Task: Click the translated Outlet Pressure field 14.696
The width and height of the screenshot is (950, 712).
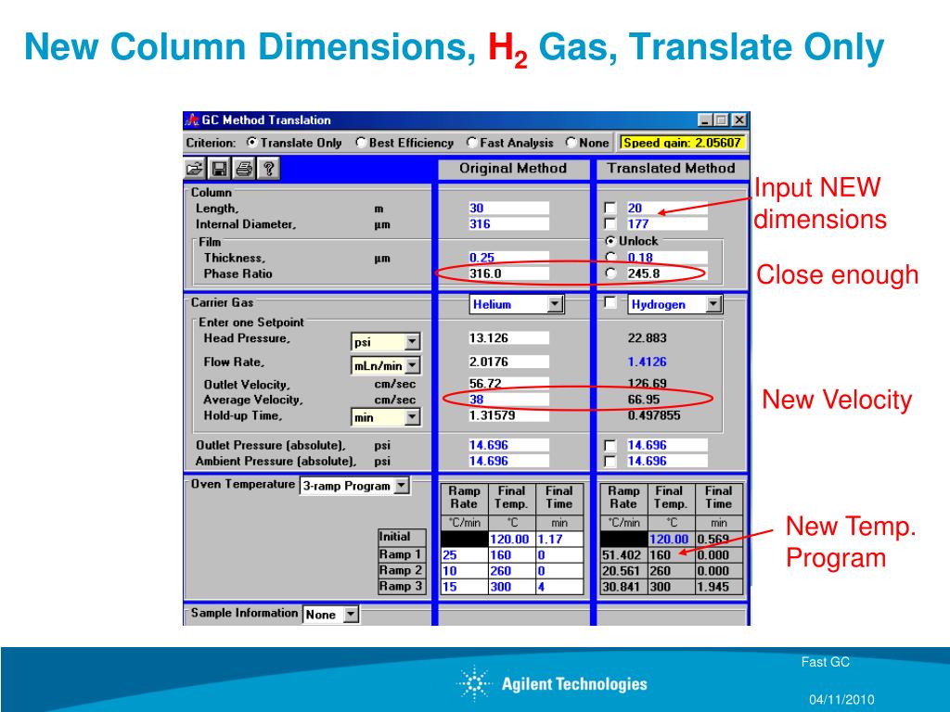Action: 666,446
